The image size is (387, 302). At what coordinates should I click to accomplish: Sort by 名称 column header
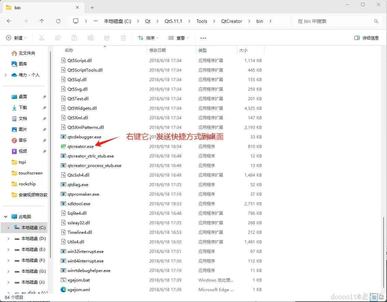tap(69, 50)
